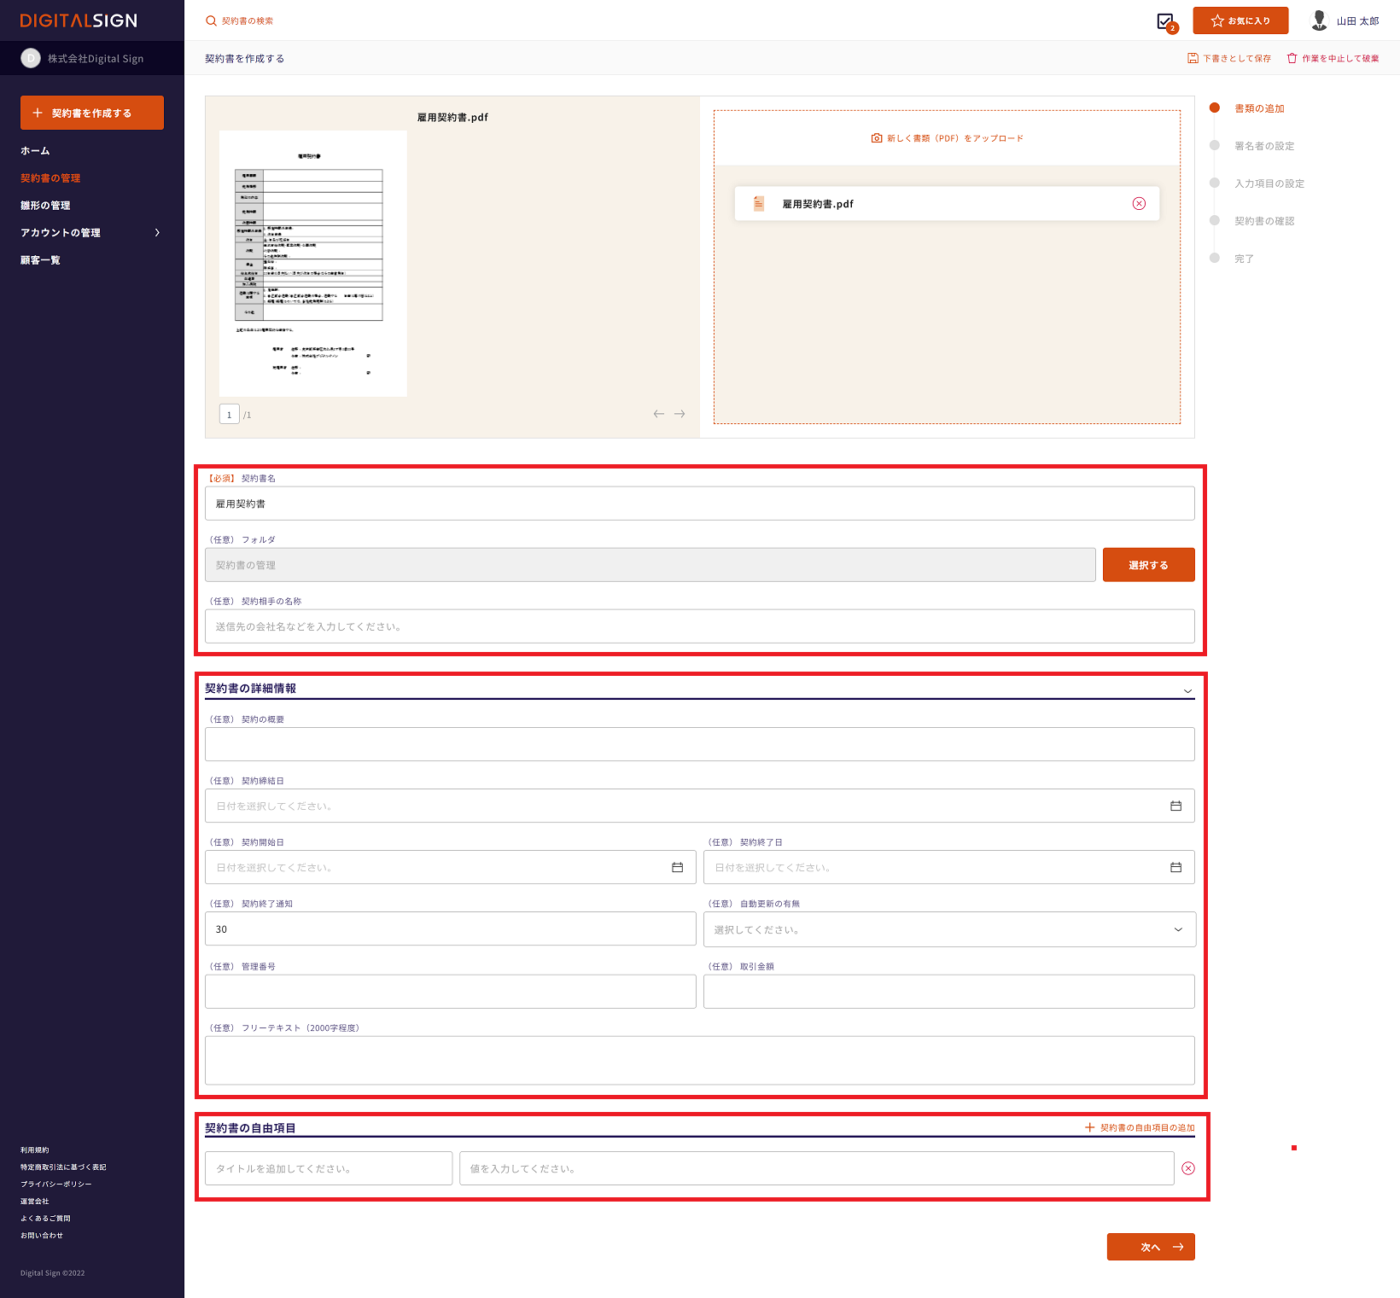Click the search magnifier icon in header
1400x1298 pixels.
(x=211, y=21)
